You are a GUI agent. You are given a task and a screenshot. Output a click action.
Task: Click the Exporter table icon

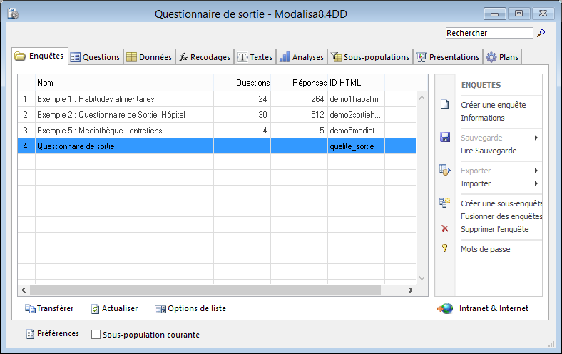(445, 170)
